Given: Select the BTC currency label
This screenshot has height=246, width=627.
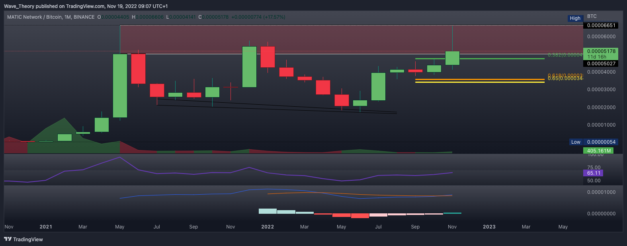Looking at the screenshot, I should (x=592, y=16).
